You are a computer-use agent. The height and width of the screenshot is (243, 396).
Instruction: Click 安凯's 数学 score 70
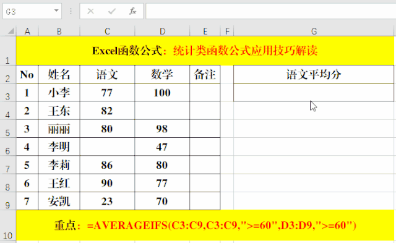pyautogui.click(x=162, y=201)
